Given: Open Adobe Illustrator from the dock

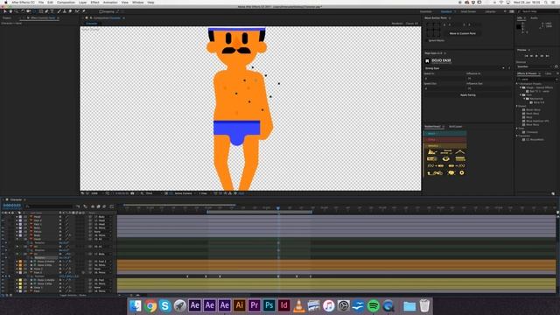Looking at the screenshot, I should [x=239, y=305].
